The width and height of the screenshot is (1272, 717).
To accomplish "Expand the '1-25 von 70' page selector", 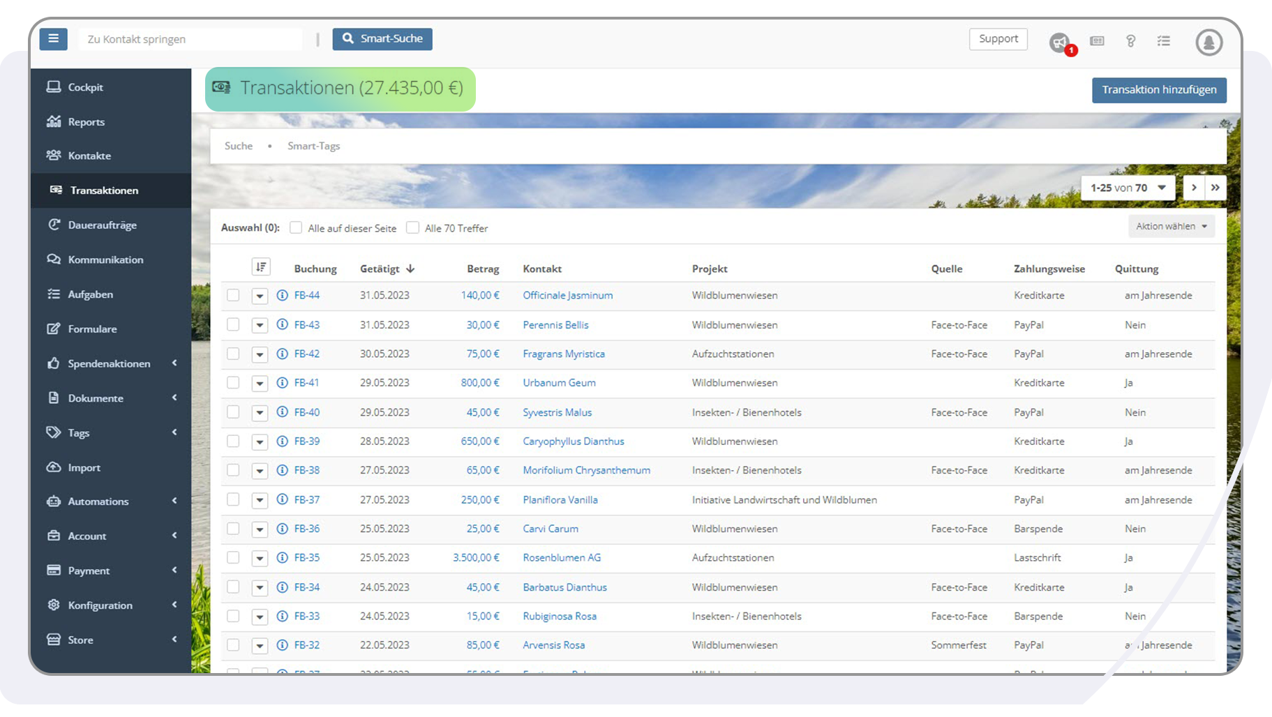I will pyautogui.click(x=1128, y=188).
